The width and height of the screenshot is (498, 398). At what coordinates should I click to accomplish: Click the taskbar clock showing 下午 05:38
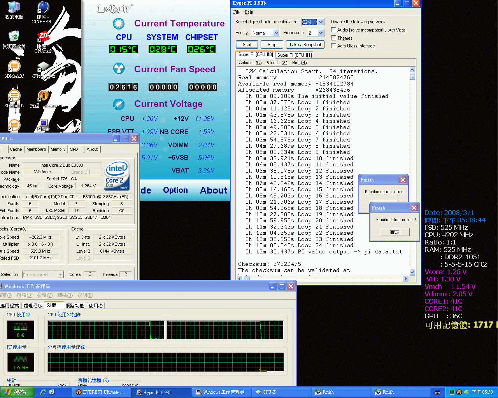coord(482,392)
